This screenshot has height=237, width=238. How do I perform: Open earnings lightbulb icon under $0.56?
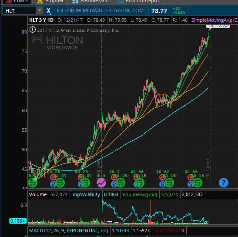pyautogui.click(x=191, y=184)
